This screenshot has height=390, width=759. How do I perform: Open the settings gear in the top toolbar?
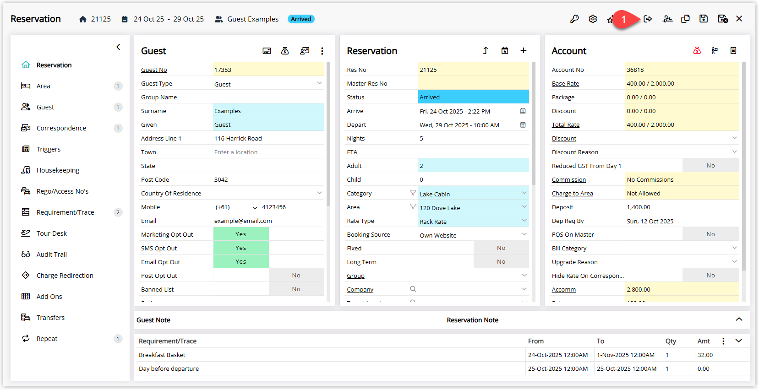tap(593, 19)
